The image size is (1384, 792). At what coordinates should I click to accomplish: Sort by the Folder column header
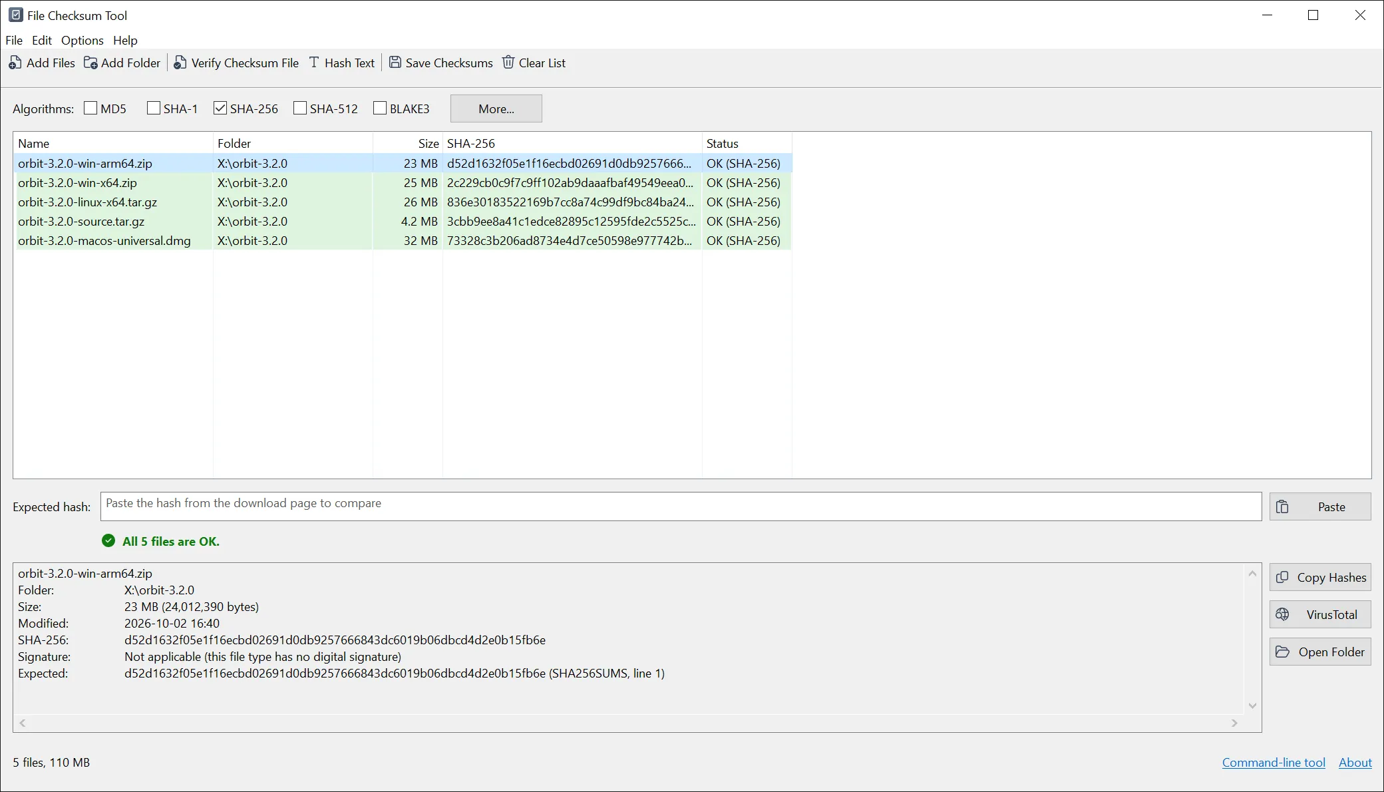click(x=293, y=143)
